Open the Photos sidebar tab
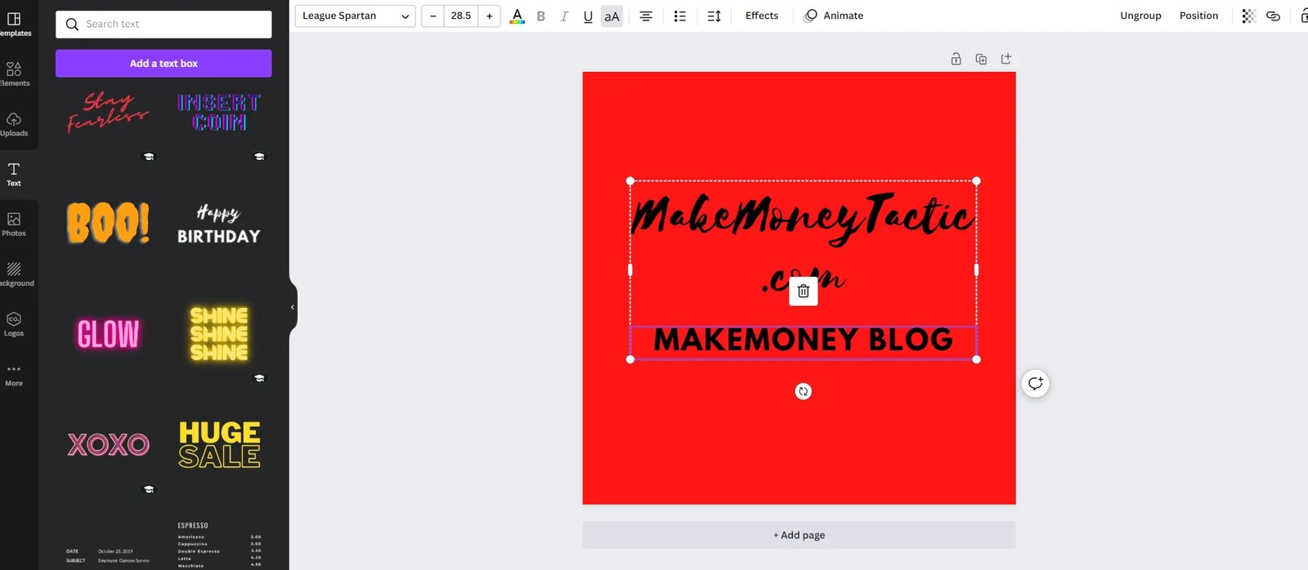The image size is (1308, 570). 15,224
